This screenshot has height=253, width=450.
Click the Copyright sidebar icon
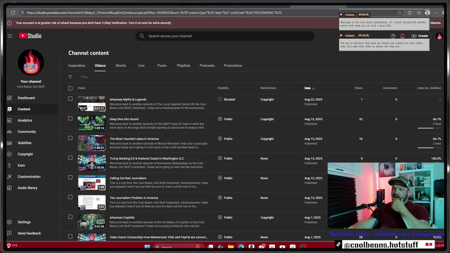click(9, 154)
